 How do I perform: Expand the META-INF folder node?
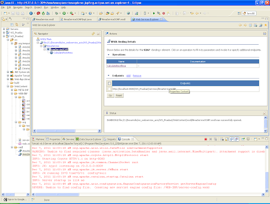click(12, 90)
